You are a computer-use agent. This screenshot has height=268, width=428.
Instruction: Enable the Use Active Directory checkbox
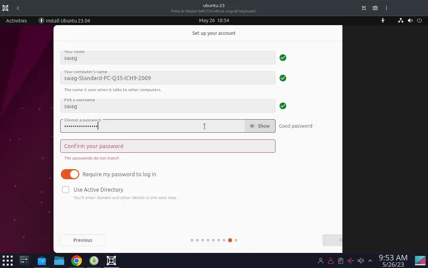[66, 190]
